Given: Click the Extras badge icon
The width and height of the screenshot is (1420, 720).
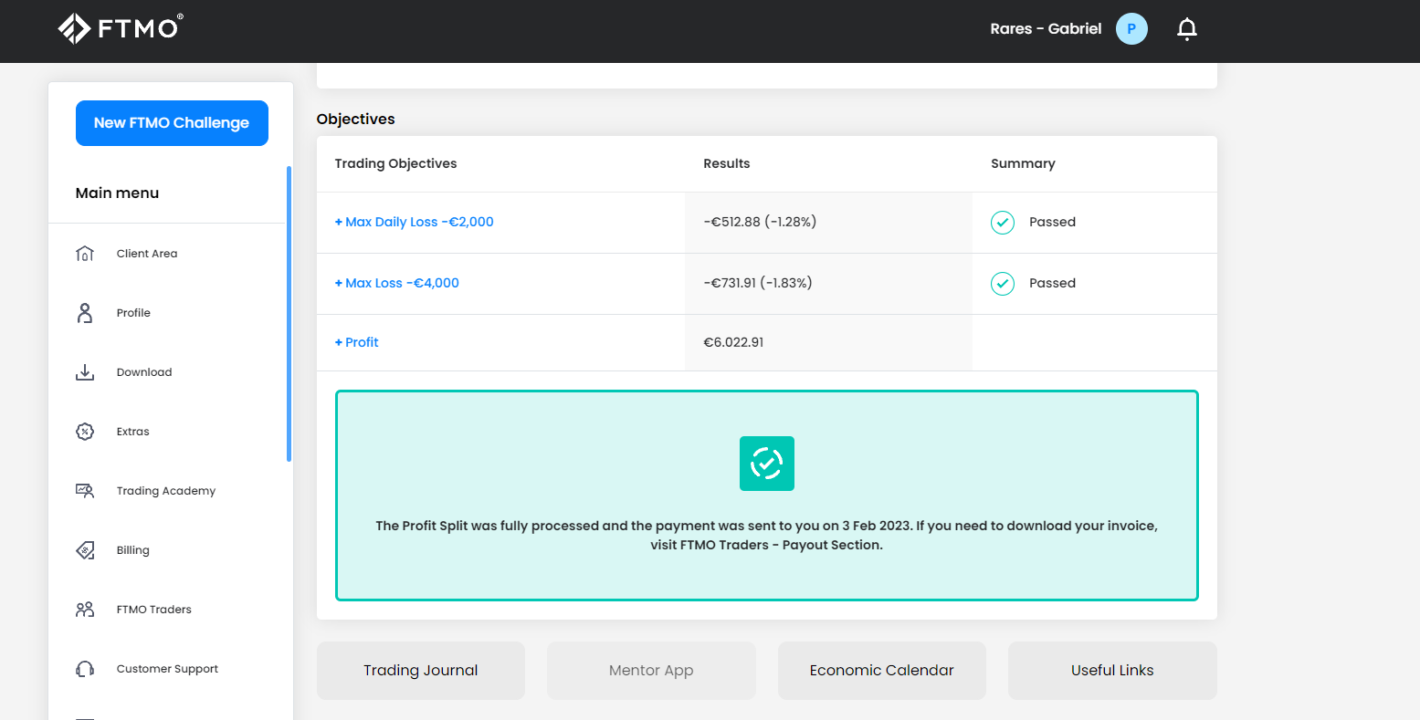Looking at the screenshot, I should click(85, 432).
